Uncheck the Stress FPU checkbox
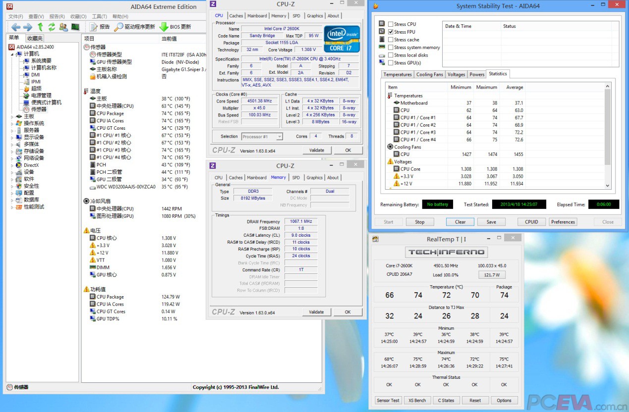The image size is (629, 412). click(391, 32)
